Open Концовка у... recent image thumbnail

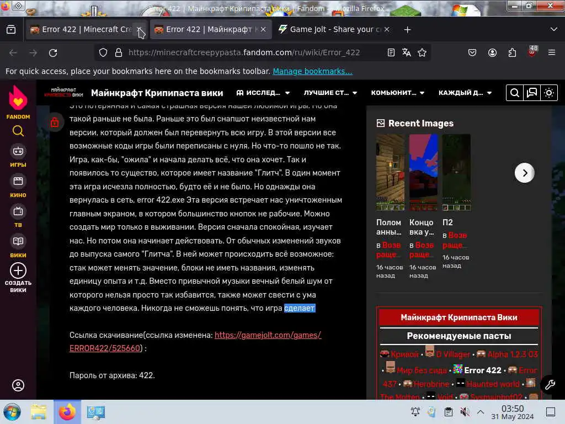coord(423,172)
